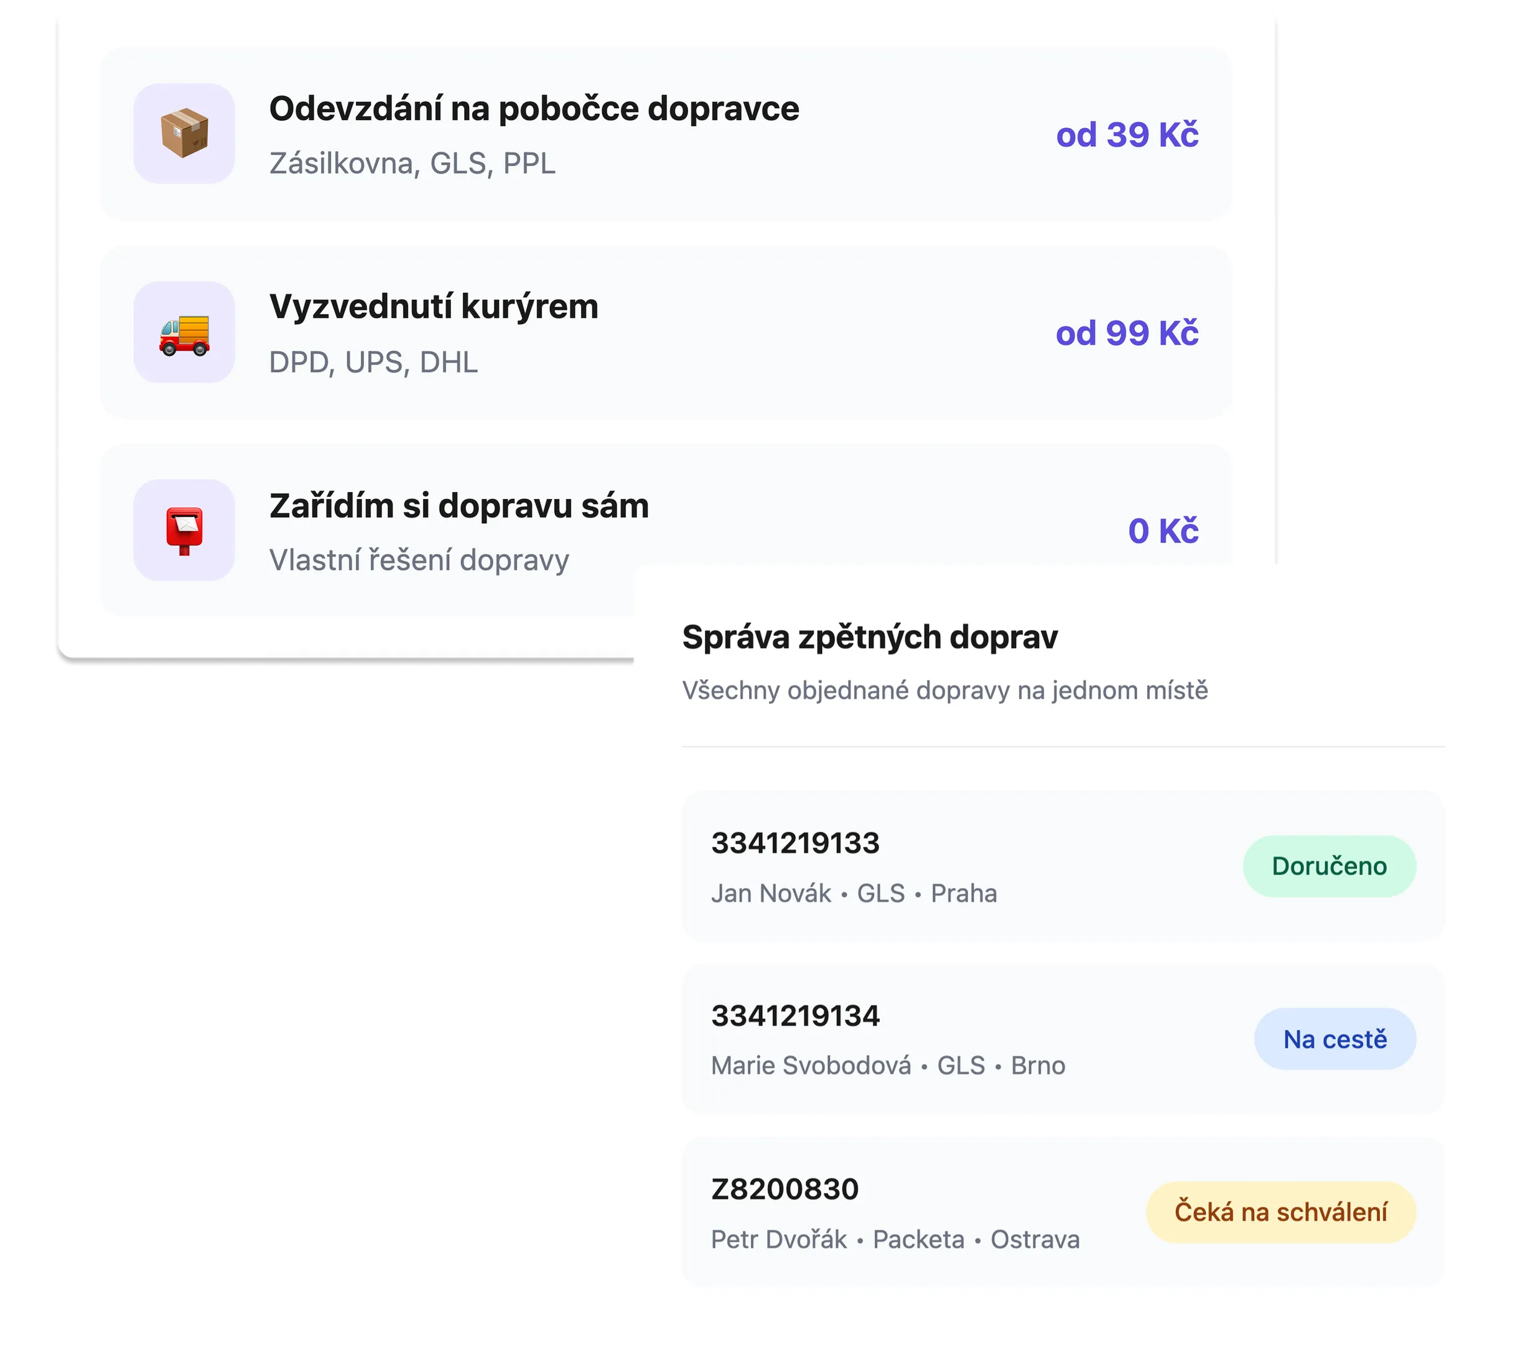Image resolution: width=1518 pixels, height=1366 pixels.
Task: Click the "od 39 Kč" price
Action: (1126, 135)
